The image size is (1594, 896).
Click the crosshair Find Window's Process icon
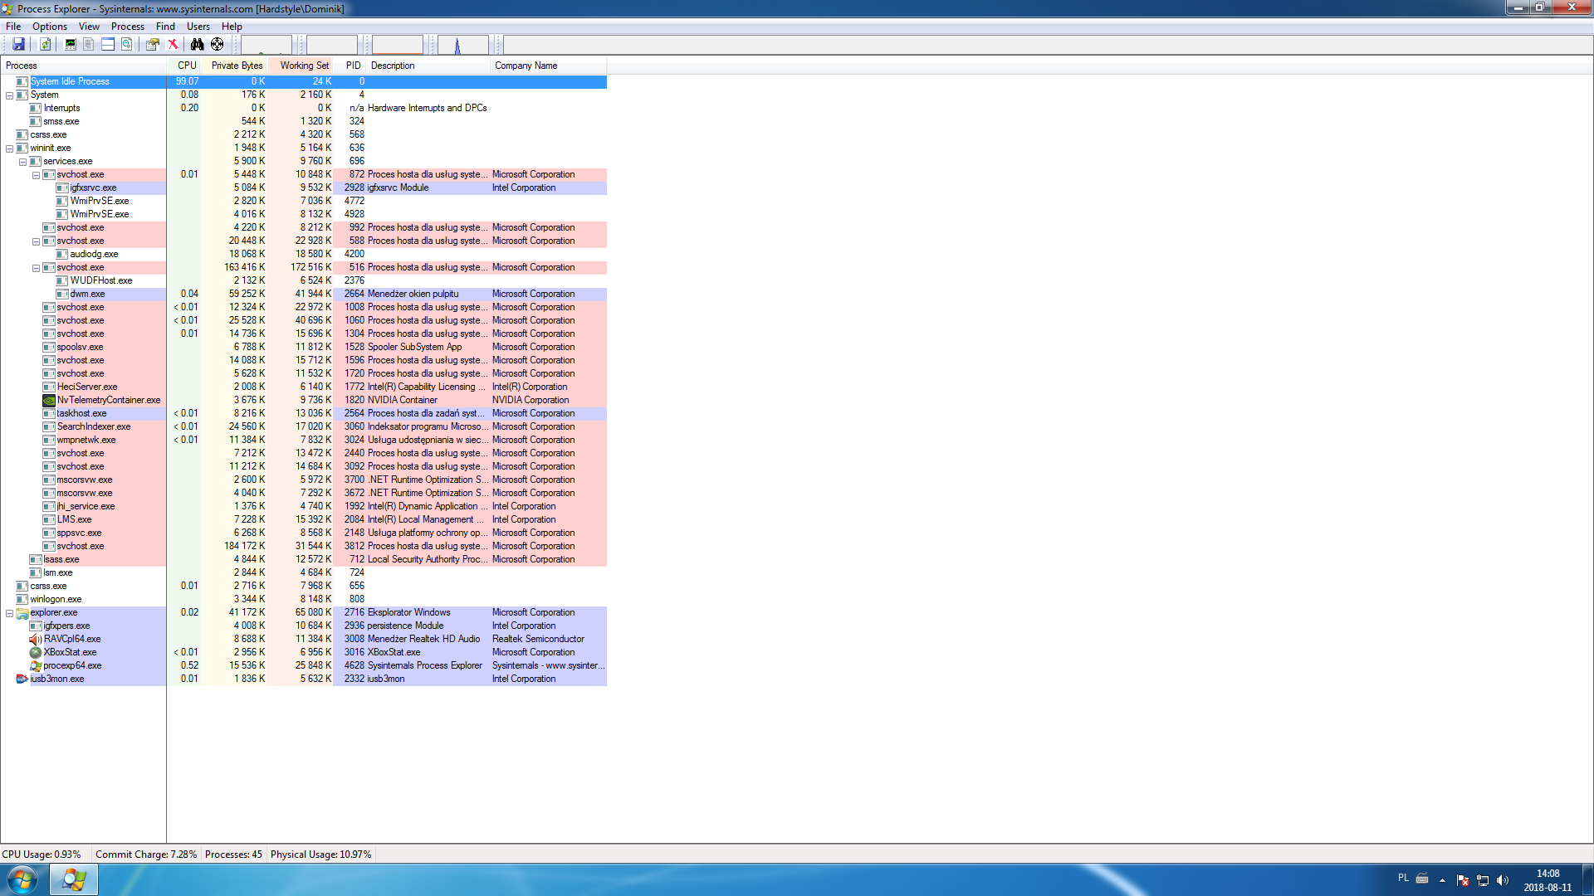218,45
